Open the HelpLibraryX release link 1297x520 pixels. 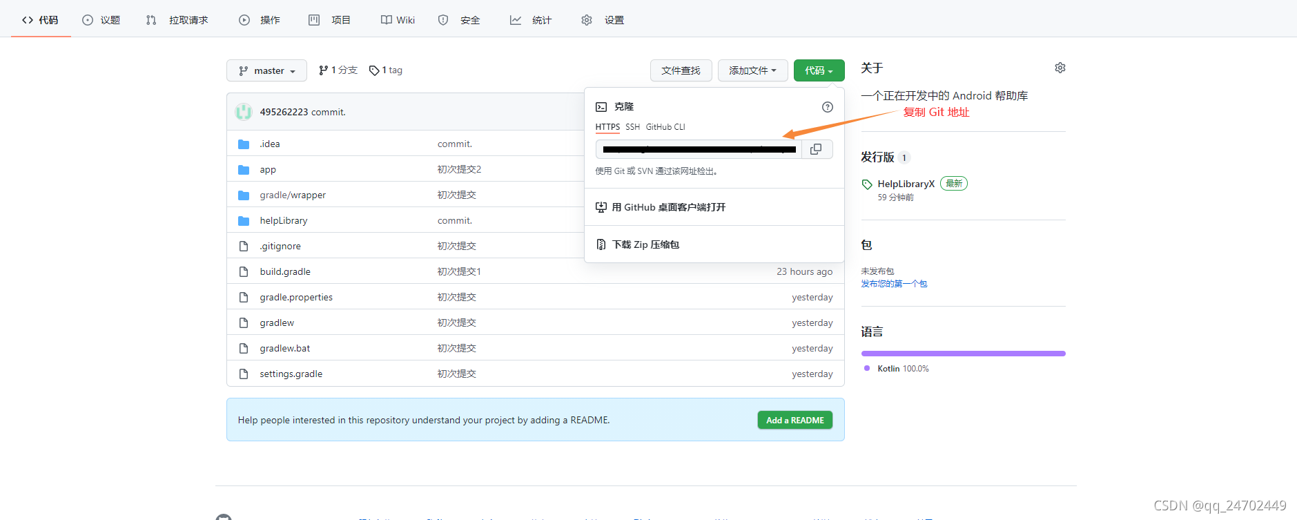tap(906, 184)
